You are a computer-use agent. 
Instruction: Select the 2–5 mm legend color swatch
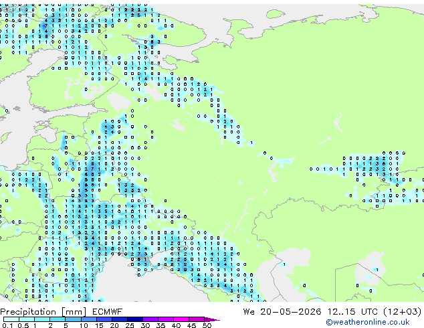(x=58, y=319)
